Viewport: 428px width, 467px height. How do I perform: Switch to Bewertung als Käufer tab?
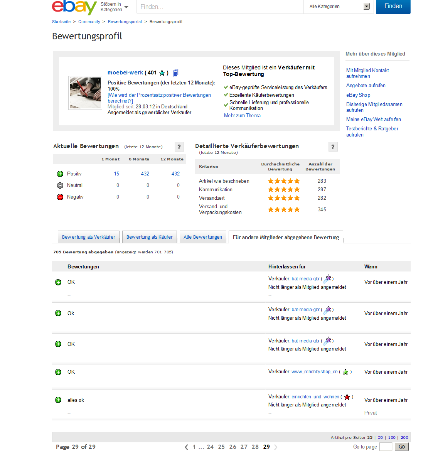pos(150,237)
